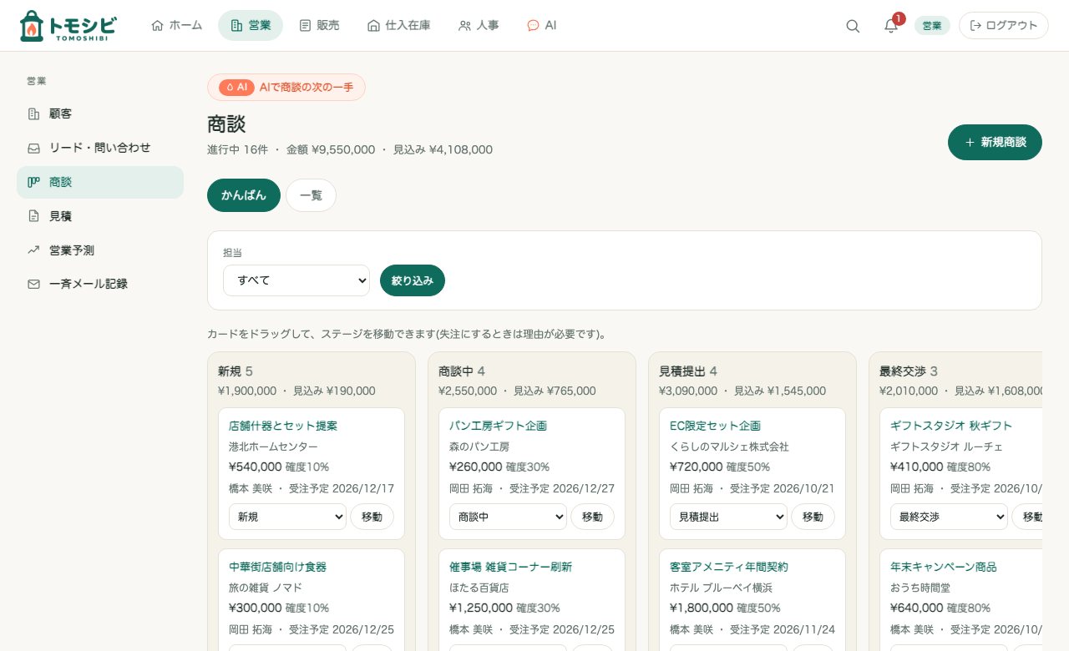Open stage dropdown on 店舗什器とセット提案 card
The image size is (1069, 651).
coord(287,517)
